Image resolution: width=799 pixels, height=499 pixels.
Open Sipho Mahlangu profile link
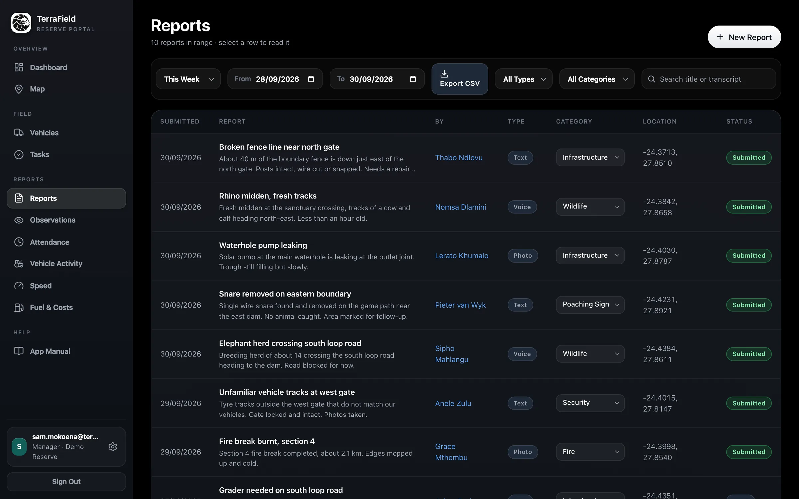pos(452,354)
